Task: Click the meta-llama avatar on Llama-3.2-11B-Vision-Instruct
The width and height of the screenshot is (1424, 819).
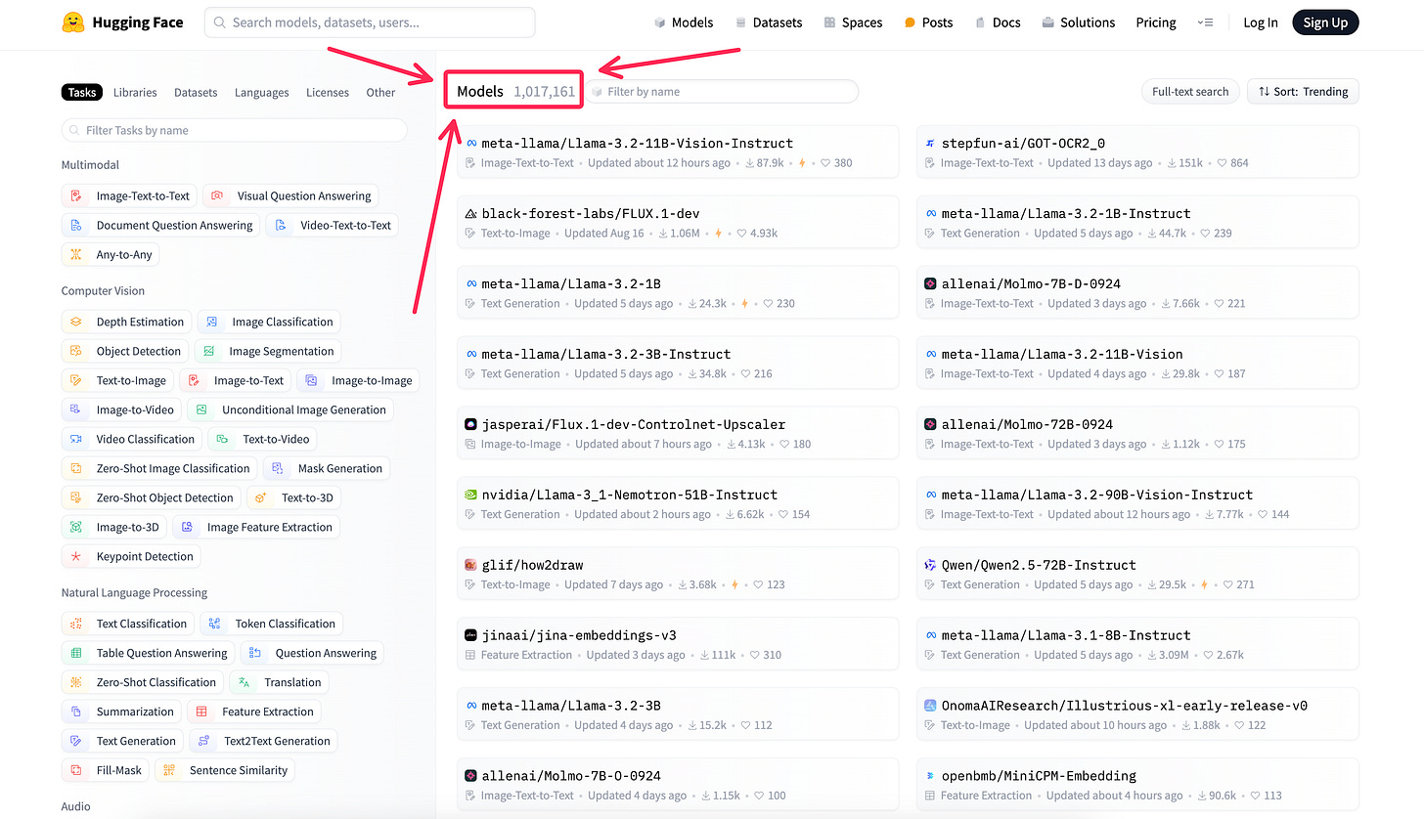Action: (471, 144)
